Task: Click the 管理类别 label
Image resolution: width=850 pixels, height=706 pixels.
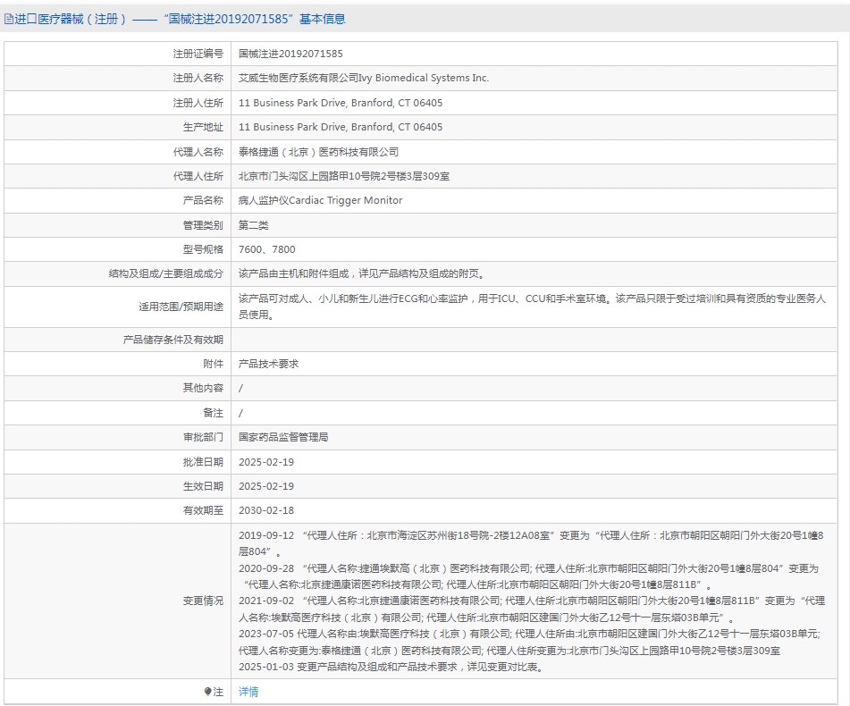Action: click(203, 225)
